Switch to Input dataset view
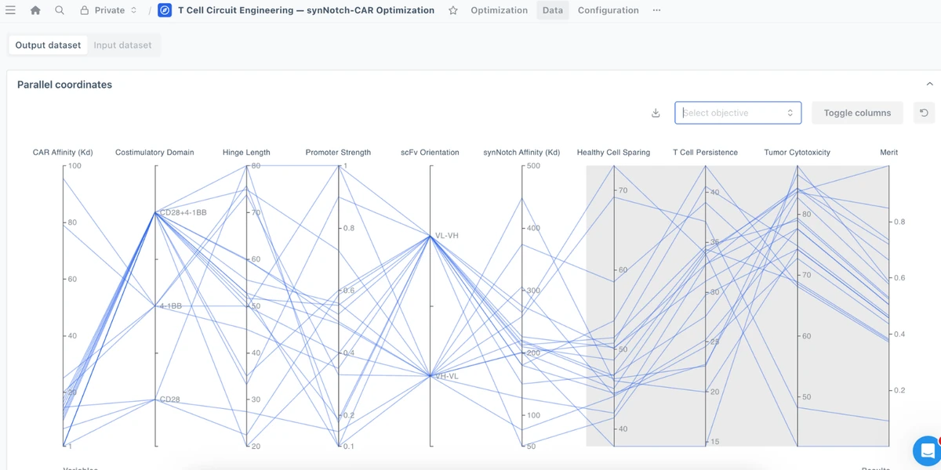The height and width of the screenshot is (470, 941). pyautogui.click(x=122, y=45)
